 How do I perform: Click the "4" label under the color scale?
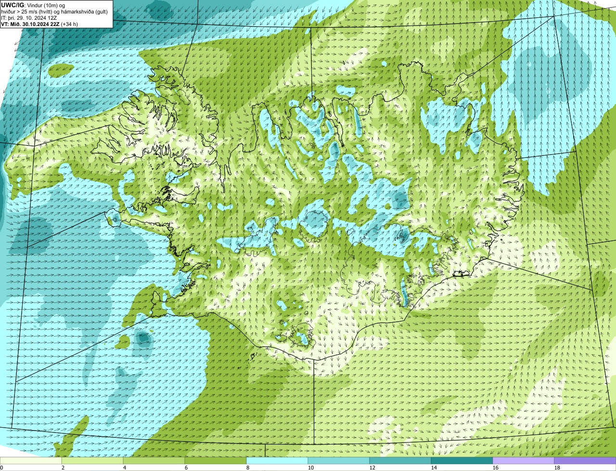pyautogui.click(x=125, y=468)
